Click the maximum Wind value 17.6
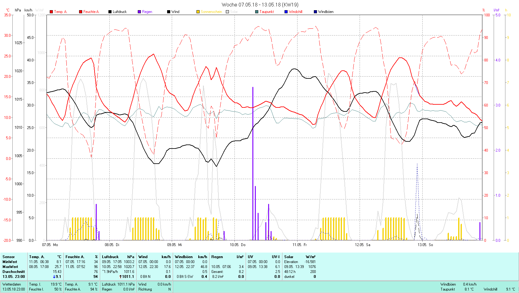This screenshot has height=293, width=519. pyautogui.click(x=167, y=267)
